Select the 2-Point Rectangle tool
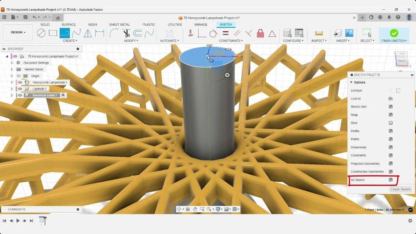416x234 pixels. click(x=53, y=33)
